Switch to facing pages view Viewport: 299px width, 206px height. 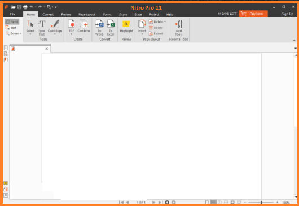[219, 203]
